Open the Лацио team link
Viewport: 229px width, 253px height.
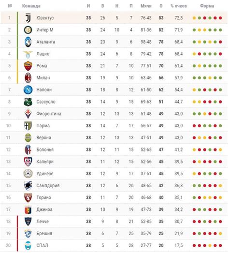pos(43,54)
